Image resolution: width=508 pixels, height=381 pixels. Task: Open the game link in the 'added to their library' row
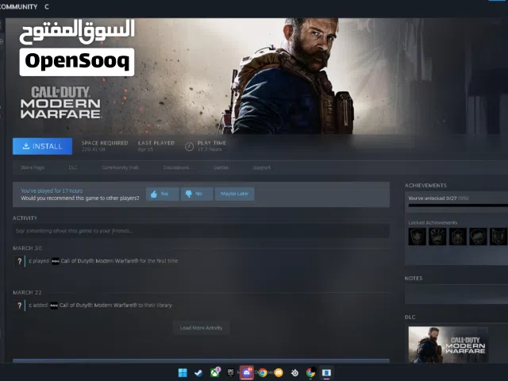tap(98, 305)
